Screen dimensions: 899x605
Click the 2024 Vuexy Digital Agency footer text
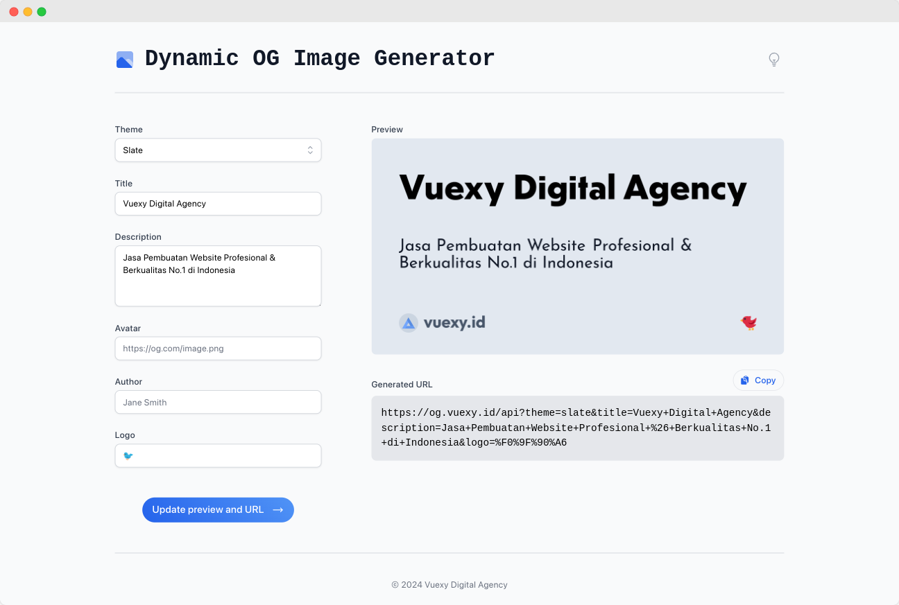pos(449,585)
